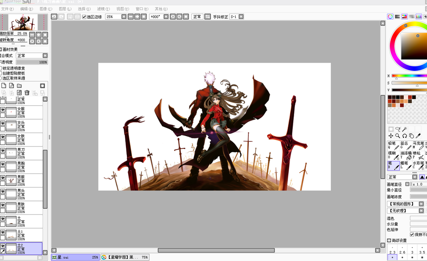Create a new layer folder
The image size is (427, 261).
[19, 86]
